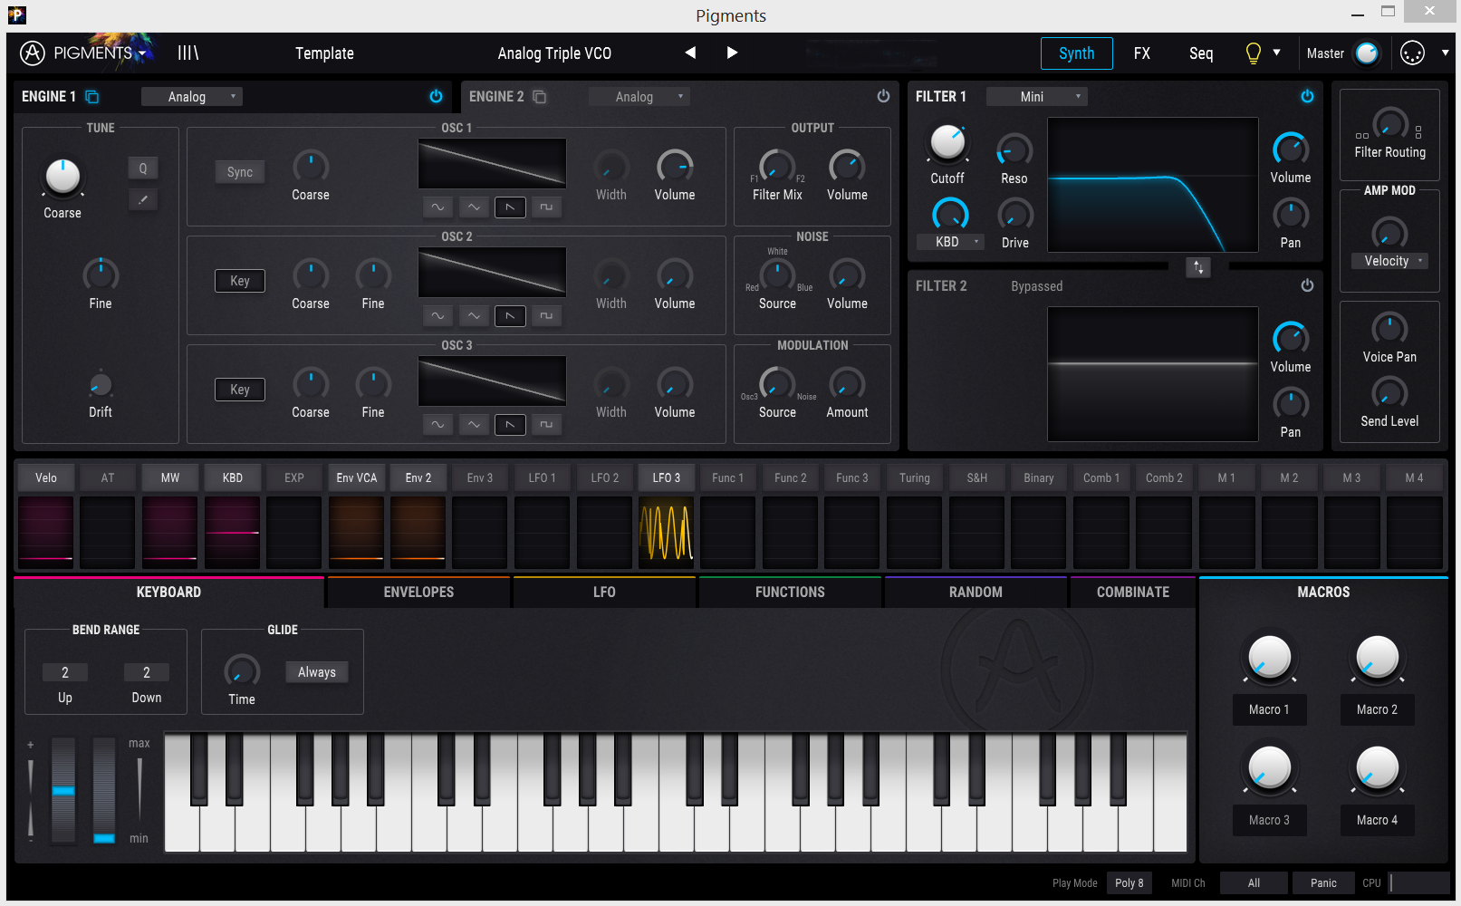Click the Env VCA modulation preview

click(357, 533)
